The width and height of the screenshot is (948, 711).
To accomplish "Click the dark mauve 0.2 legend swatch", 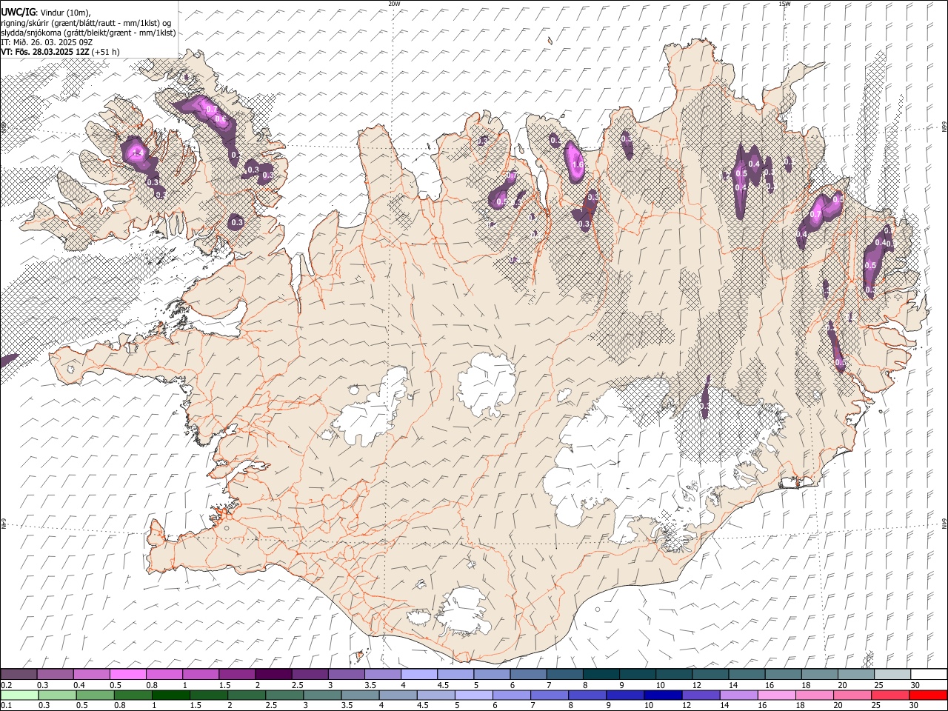I will tap(19, 674).
